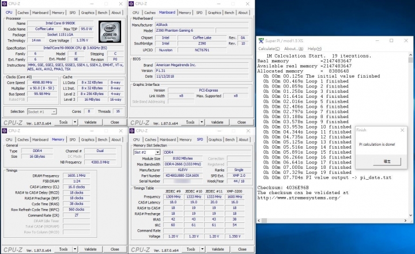The height and width of the screenshot is (254, 415).
Task: Select Graphics tab in the Mainboard window
Action: [x=214, y=13]
